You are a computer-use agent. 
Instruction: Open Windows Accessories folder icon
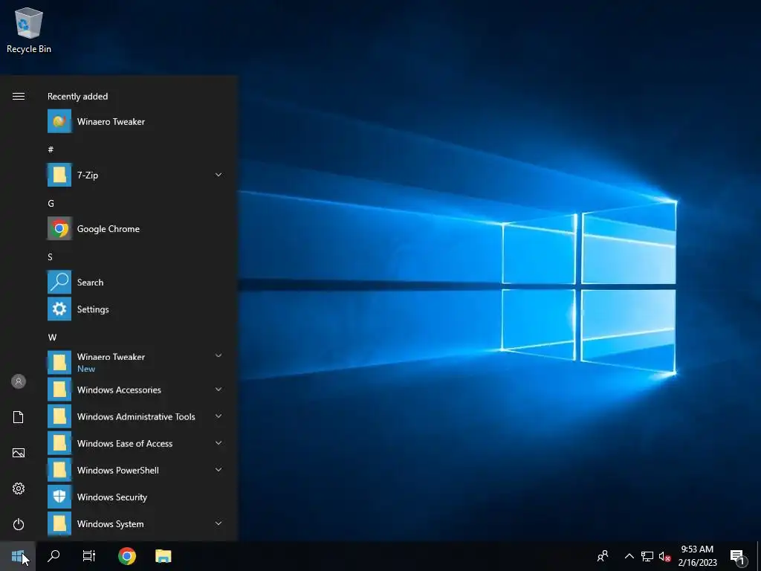click(59, 390)
